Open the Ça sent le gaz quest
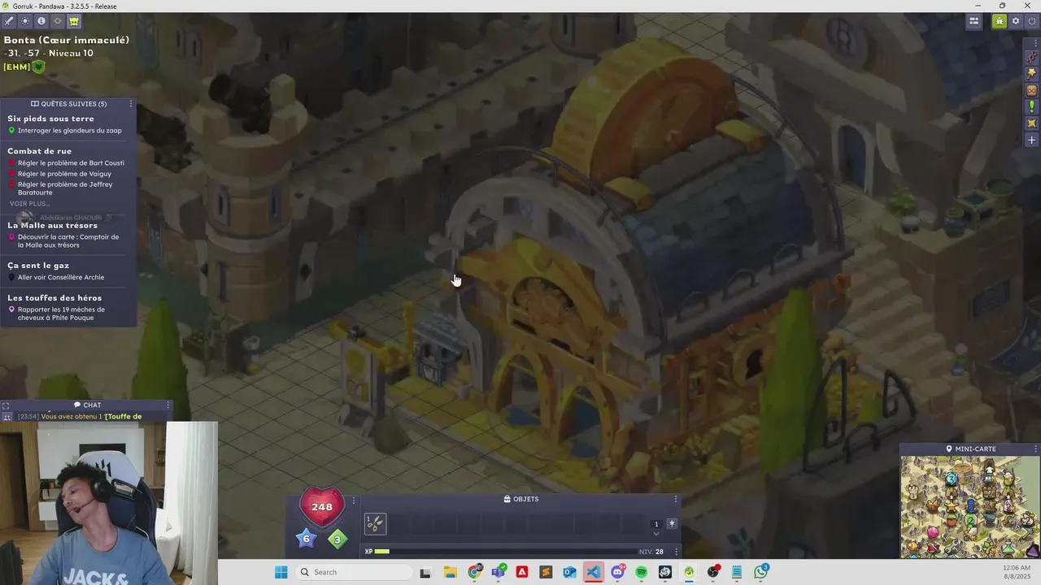 click(x=38, y=266)
